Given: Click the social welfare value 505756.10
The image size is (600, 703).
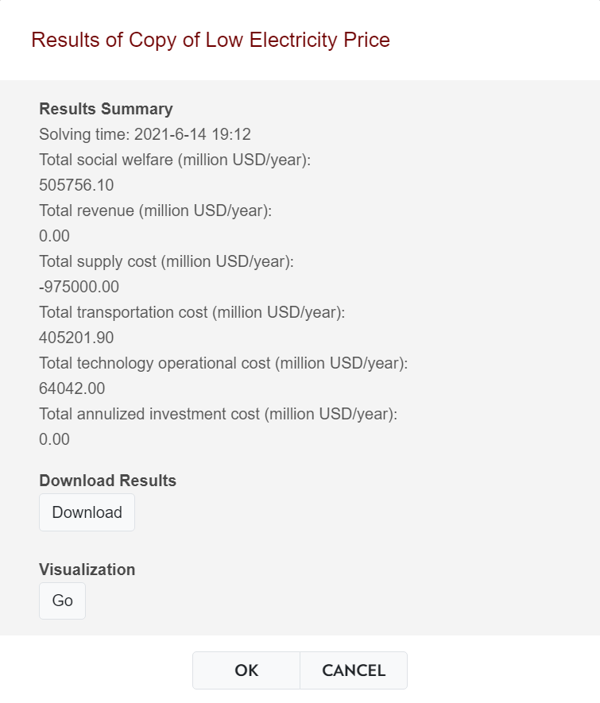Looking at the screenshot, I should pyautogui.click(x=76, y=185).
